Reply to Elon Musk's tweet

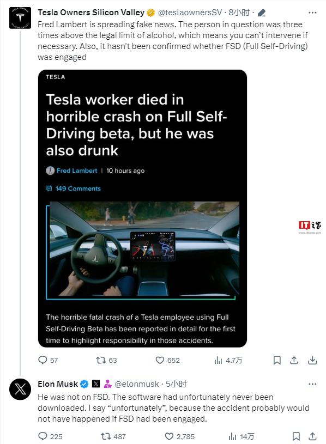[x=50, y=436]
